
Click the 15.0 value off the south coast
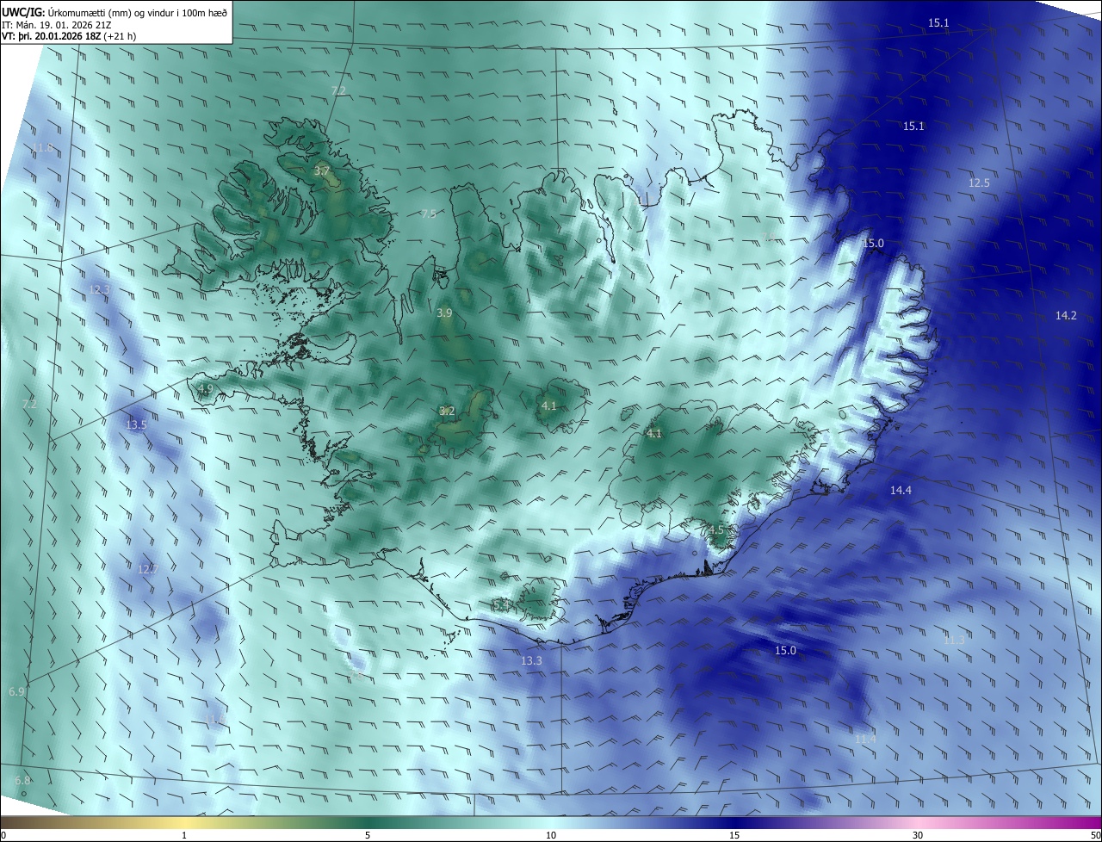(785, 650)
